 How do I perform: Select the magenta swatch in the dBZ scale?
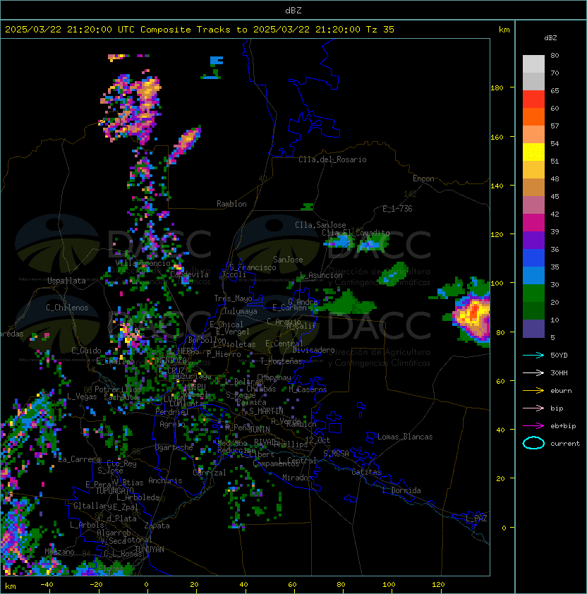(533, 223)
